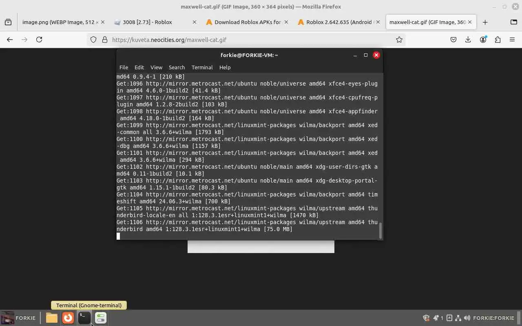Go back to previous page
This screenshot has height=326, width=522.
[x=10, y=40]
